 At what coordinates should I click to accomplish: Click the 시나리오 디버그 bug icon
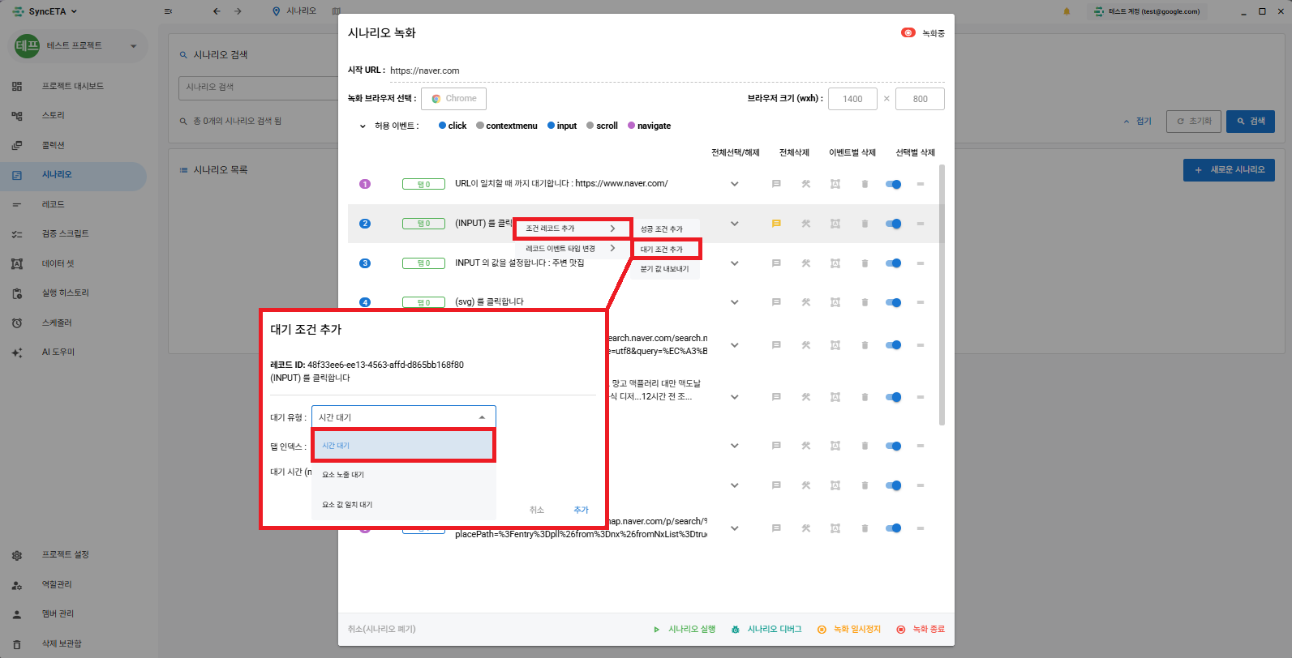[736, 630]
